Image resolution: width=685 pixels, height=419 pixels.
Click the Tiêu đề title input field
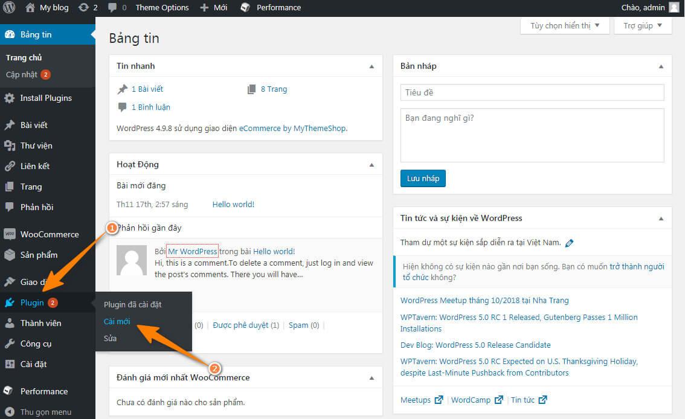532,92
